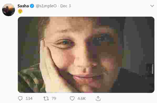Image resolution: width=157 pixels, height=103 pixels.
Task: Expand the tweet options chevron
Action: point(152,6)
